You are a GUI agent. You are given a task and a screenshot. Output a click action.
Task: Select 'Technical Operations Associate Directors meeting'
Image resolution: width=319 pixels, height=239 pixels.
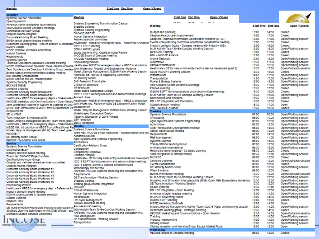pos(36,63)
